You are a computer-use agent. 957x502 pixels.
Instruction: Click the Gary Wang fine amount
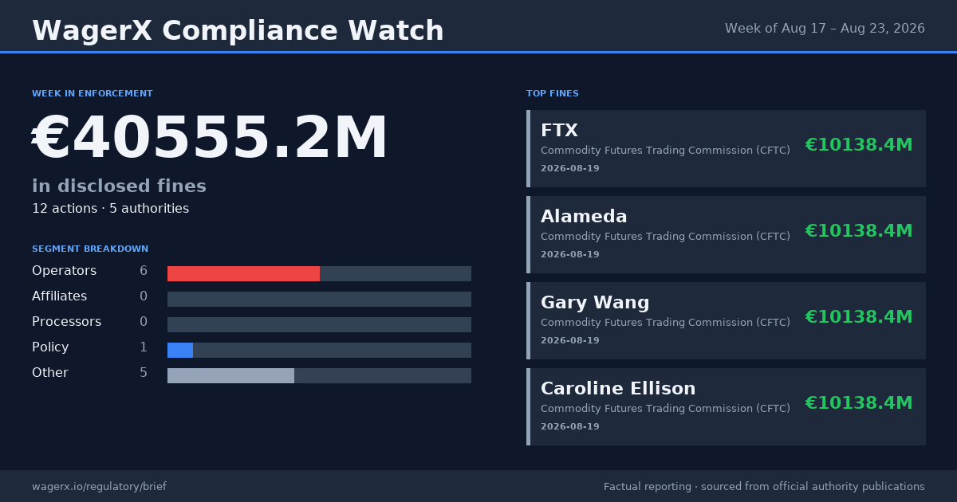pyautogui.click(x=859, y=317)
